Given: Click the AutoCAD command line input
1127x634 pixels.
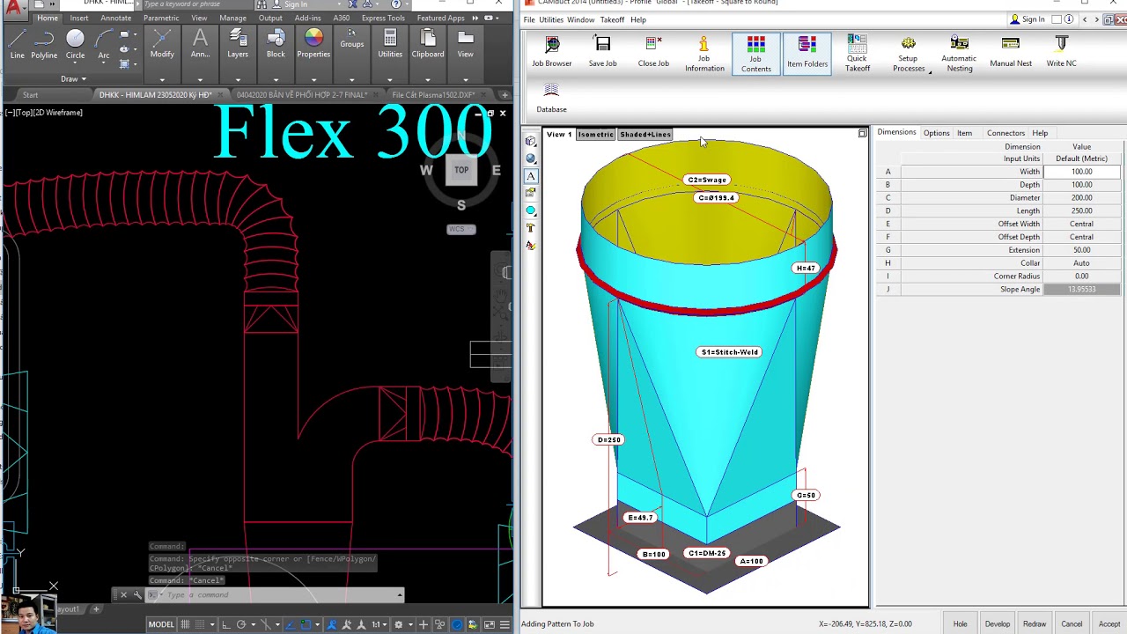Looking at the screenshot, I should tap(277, 595).
